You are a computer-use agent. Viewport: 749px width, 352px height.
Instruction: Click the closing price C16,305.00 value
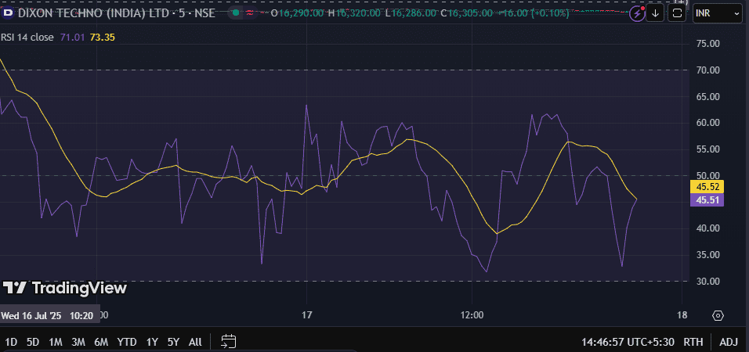pyautogui.click(x=466, y=13)
